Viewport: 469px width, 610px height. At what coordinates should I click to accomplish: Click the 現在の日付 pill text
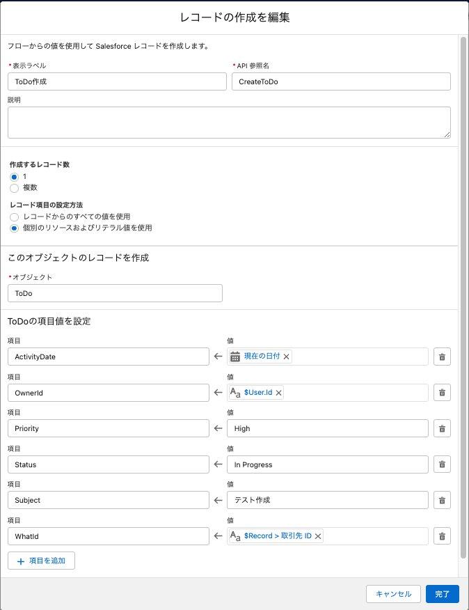click(262, 357)
